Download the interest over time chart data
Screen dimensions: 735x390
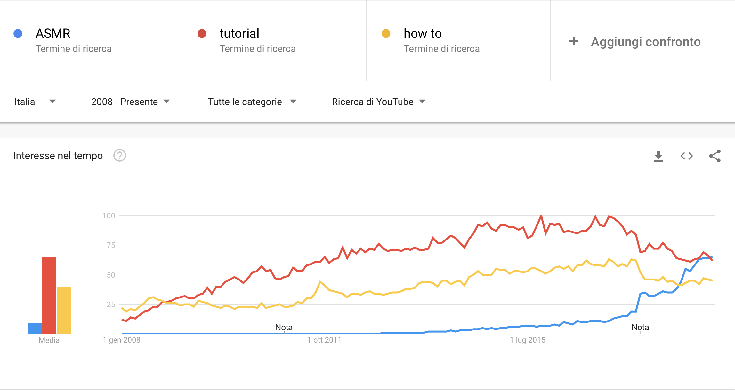[658, 156]
